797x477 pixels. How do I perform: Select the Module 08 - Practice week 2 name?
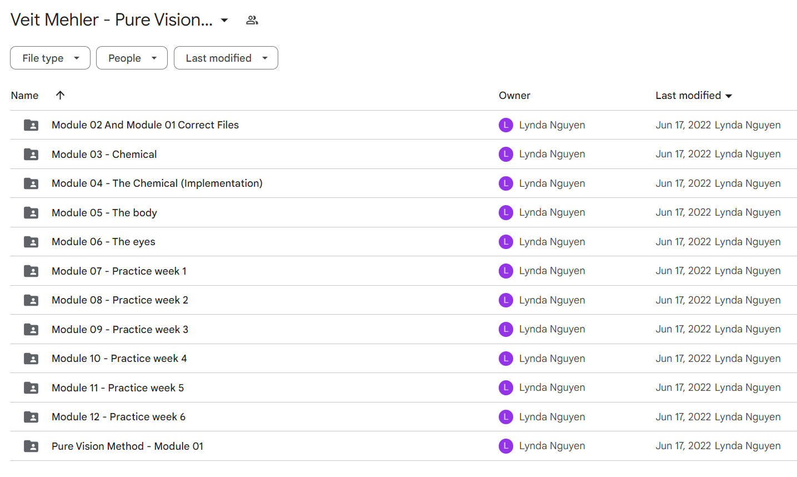(120, 300)
